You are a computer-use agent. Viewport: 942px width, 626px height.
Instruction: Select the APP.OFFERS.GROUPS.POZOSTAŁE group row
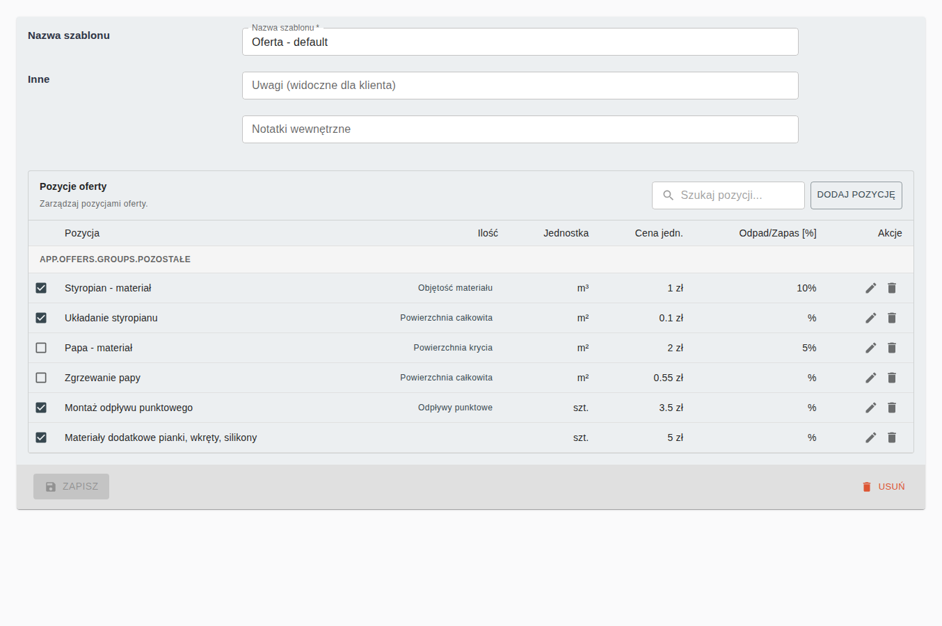click(x=471, y=259)
